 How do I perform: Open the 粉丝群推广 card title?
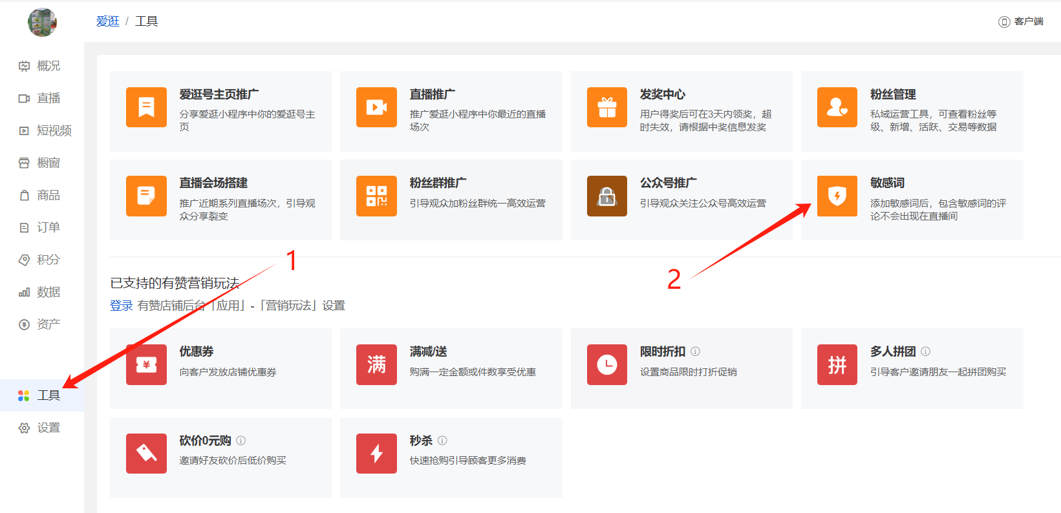[438, 183]
